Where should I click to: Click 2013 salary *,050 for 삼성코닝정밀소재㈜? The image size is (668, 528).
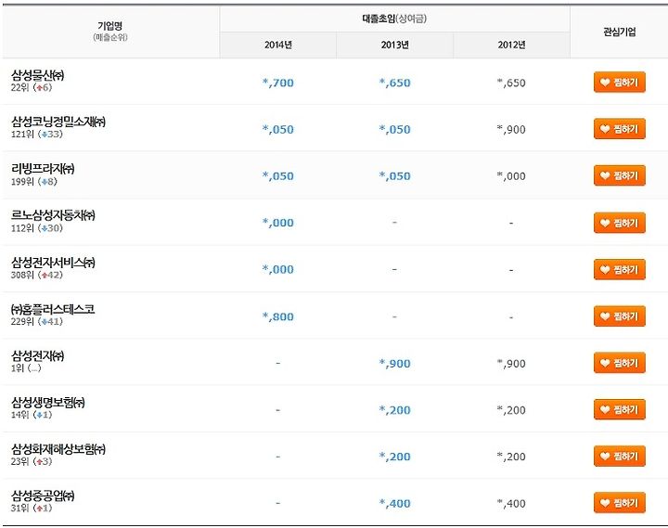395,130
